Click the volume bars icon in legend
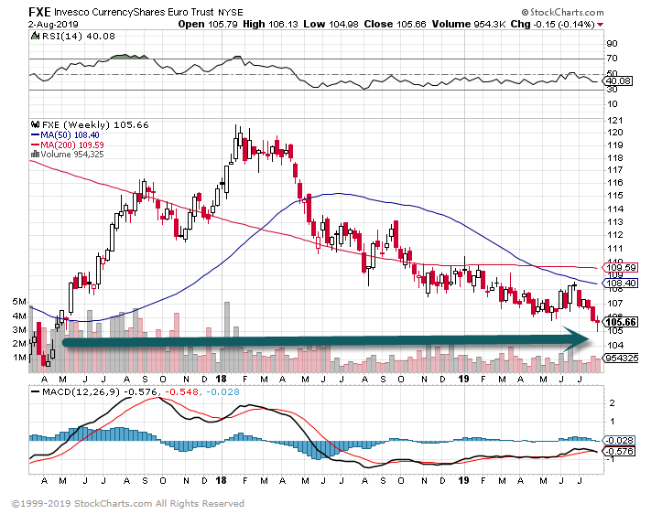This screenshot has width=662, height=514. [x=35, y=155]
